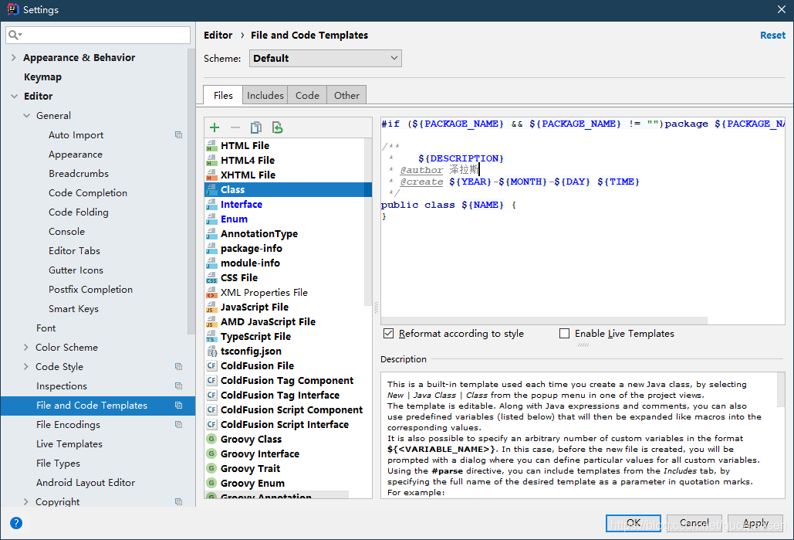
Task: Select Code Completion settings
Action: tap(88, 192)
